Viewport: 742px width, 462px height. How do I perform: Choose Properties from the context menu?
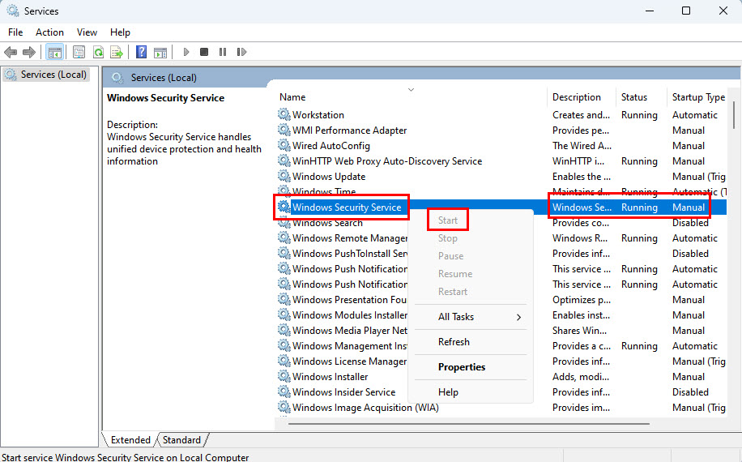[462, 367]
